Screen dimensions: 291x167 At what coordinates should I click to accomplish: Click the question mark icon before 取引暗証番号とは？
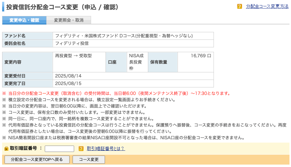(x=81, y=149)
